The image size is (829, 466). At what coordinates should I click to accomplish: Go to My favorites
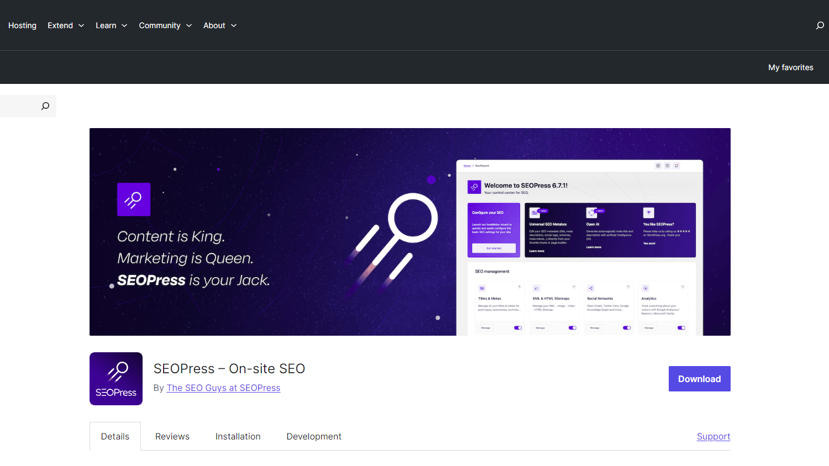(x=790, y=67)
